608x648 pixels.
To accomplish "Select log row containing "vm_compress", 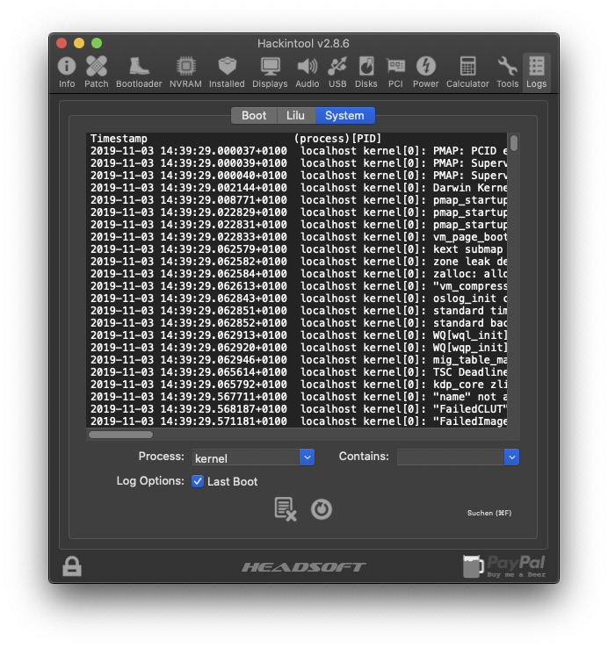I will (297, 286).
